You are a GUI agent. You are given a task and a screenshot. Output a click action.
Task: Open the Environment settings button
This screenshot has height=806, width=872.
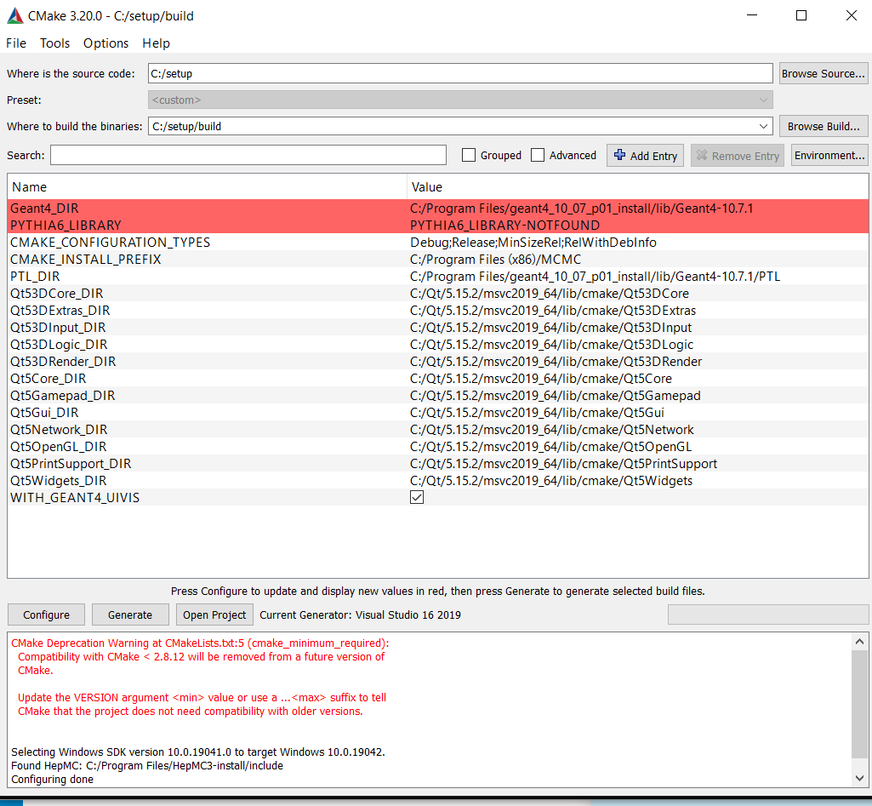(829, 155)
